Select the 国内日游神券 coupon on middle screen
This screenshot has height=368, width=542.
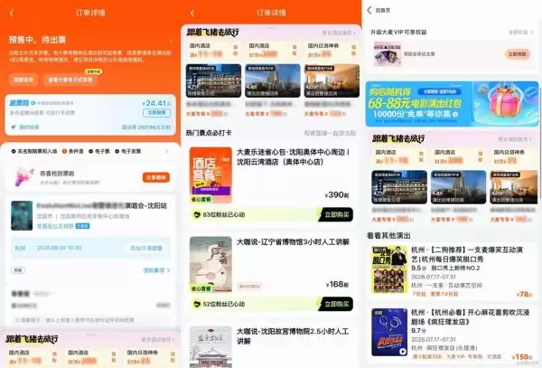click(332, 50)
